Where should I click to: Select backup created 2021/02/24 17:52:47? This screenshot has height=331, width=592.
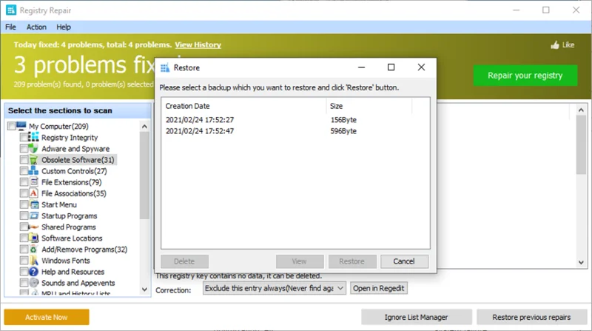coord(200,131)
